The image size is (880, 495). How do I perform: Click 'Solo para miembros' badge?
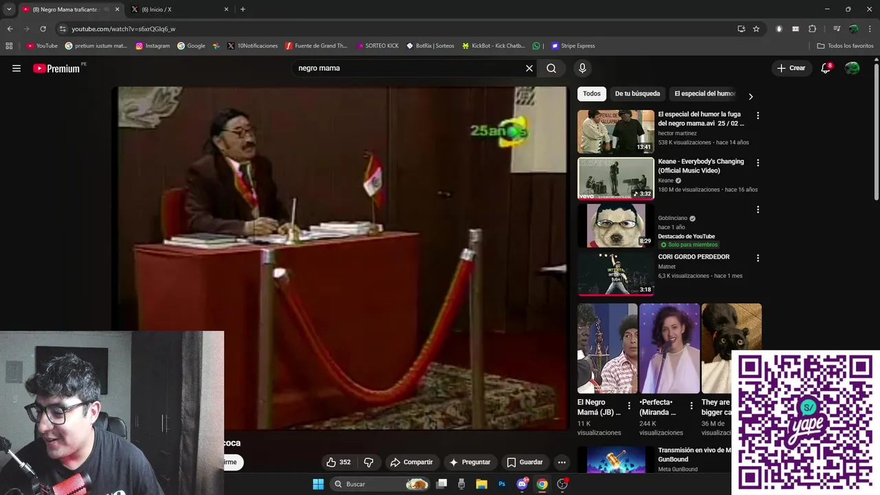point(689,245)
